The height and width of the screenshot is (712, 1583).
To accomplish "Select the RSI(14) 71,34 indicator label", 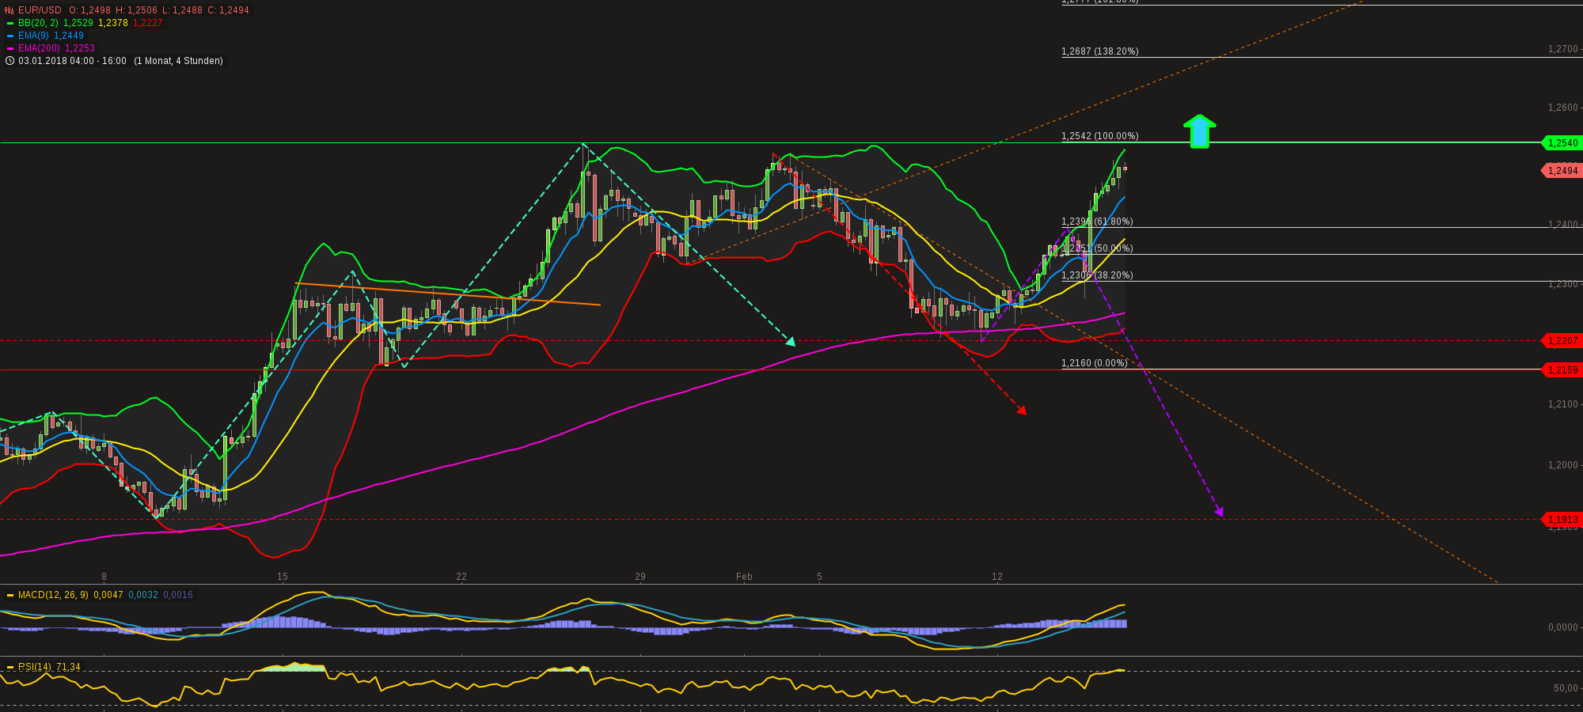I will 49,667.
